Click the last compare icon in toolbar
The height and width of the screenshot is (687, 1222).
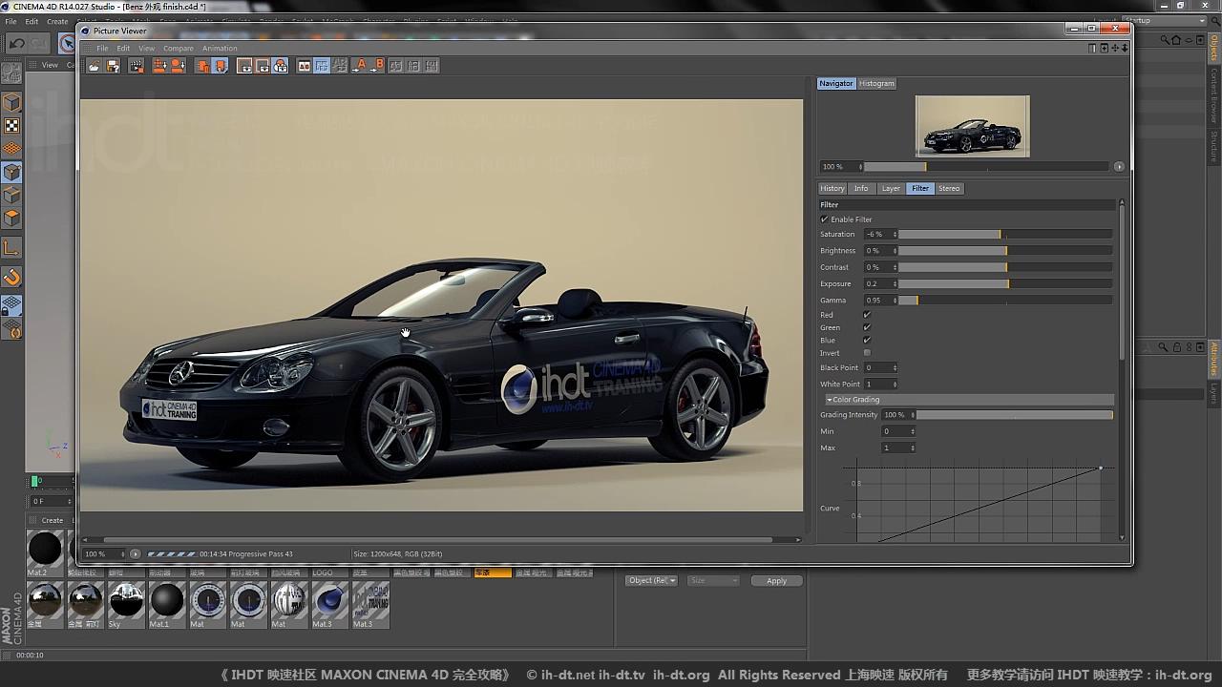432,66
